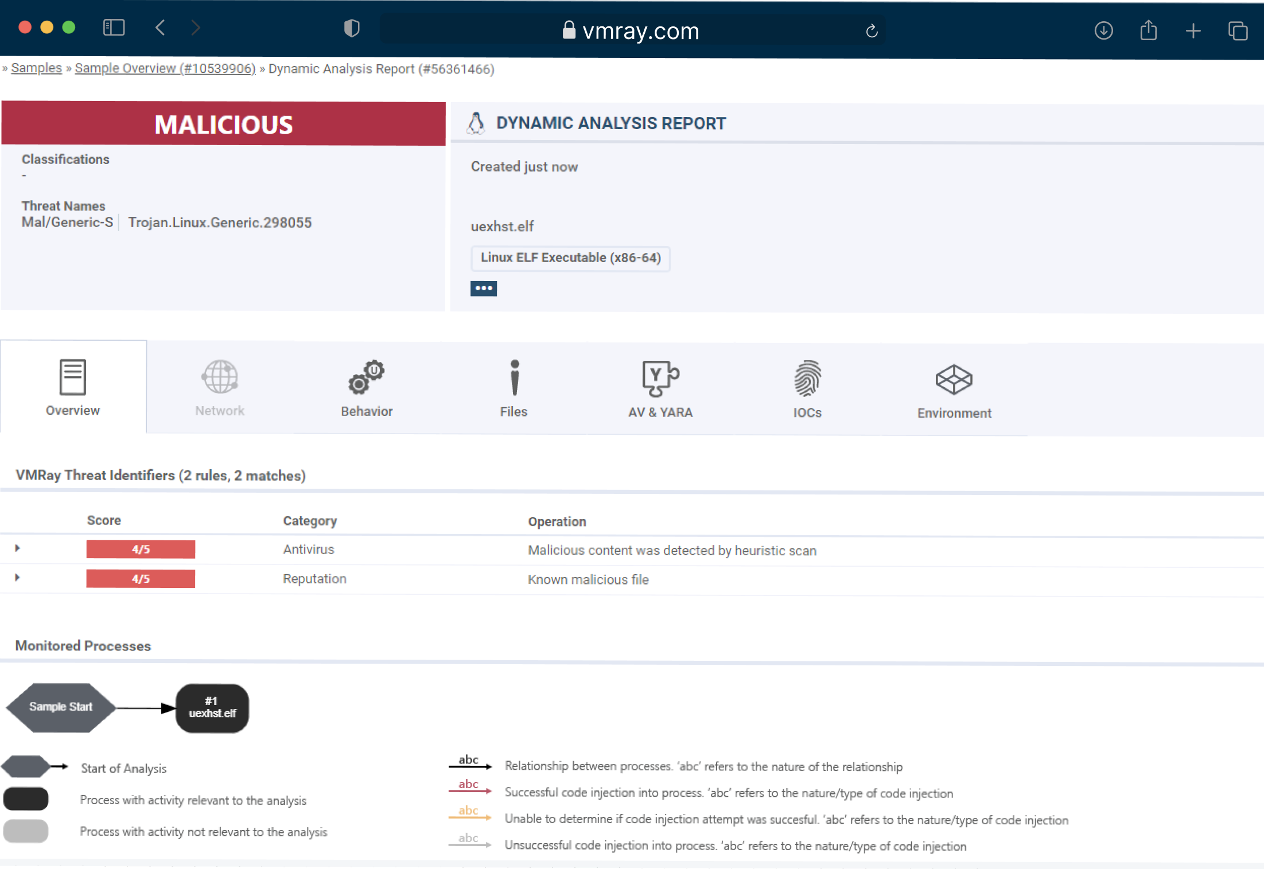Click the Monitored Processes section heading
This screenshot has height=869, width=1264.
(83, 646)
